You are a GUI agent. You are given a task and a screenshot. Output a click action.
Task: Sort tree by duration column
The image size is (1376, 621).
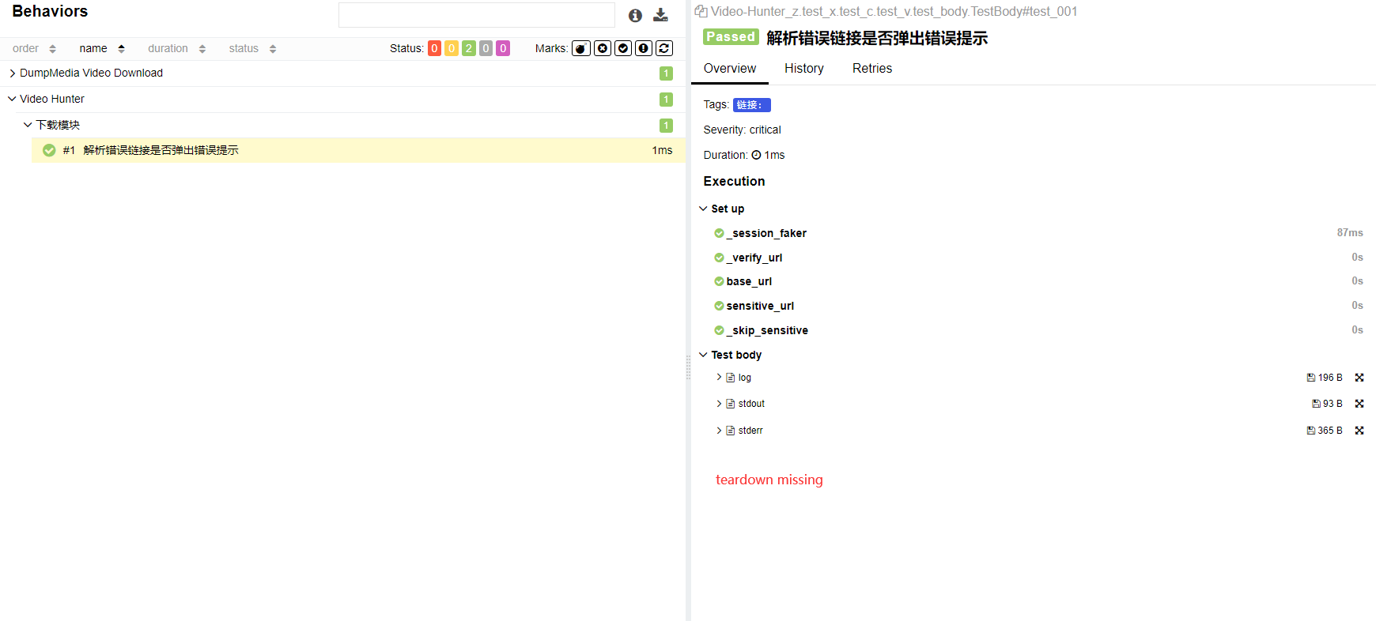(x=176, y=48)
